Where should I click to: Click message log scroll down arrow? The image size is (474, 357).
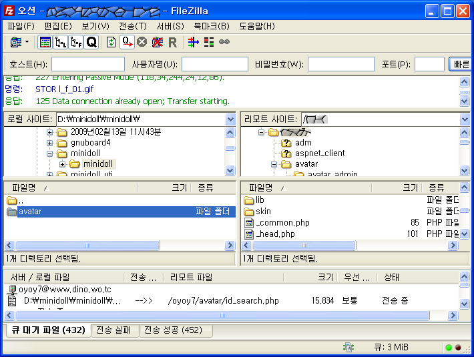point(465,101)
